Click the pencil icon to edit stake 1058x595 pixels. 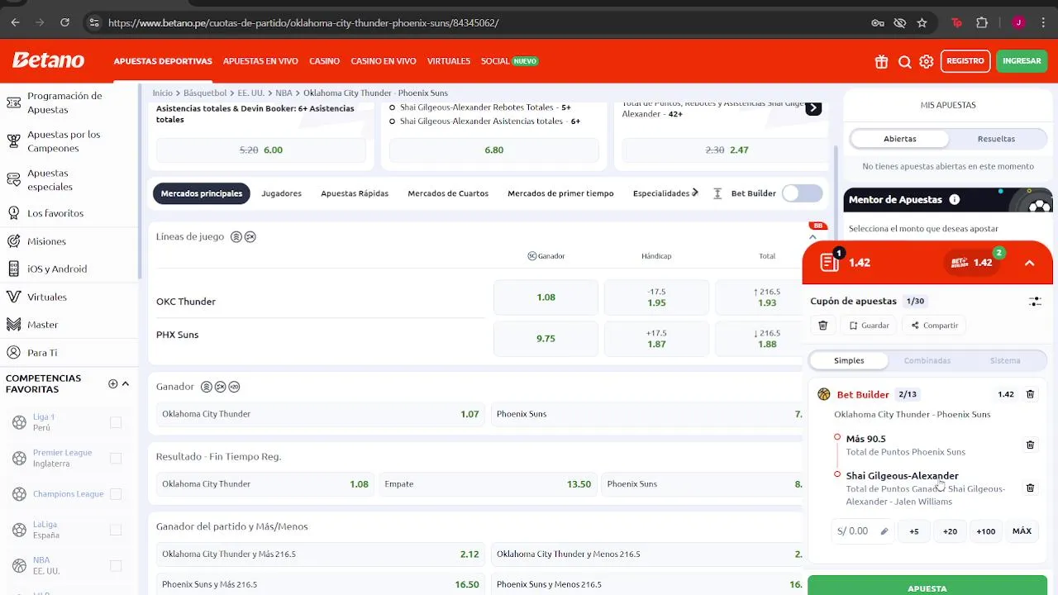[x=884, y=531]
